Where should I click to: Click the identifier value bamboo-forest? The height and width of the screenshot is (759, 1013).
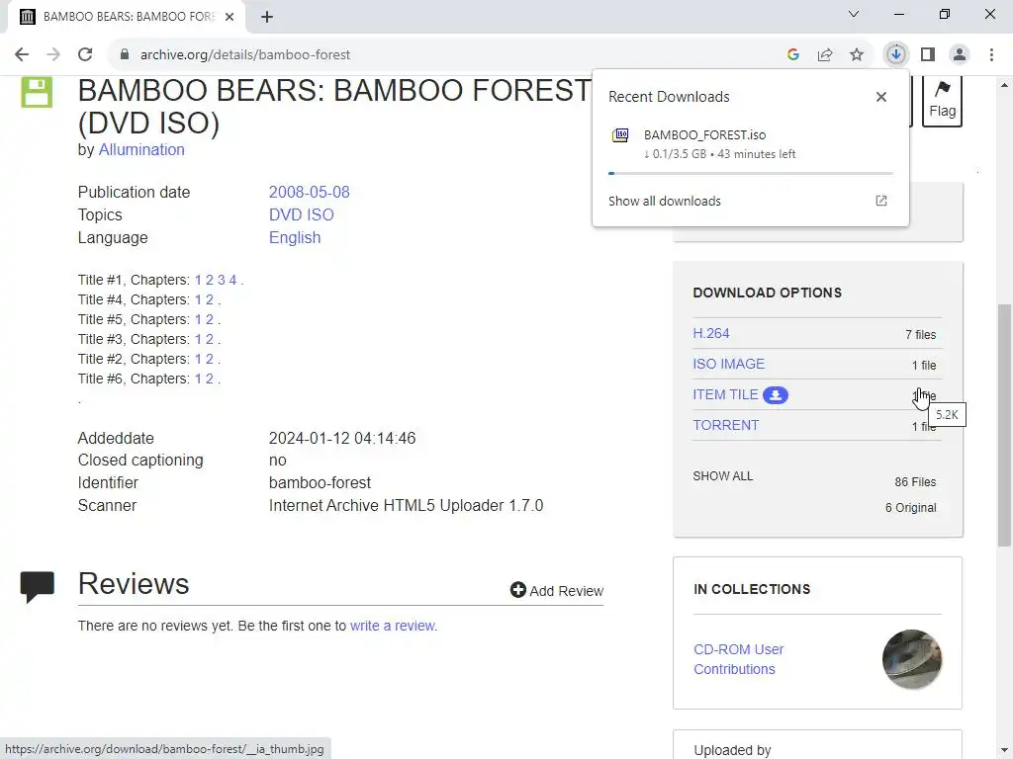click(320, 482)
